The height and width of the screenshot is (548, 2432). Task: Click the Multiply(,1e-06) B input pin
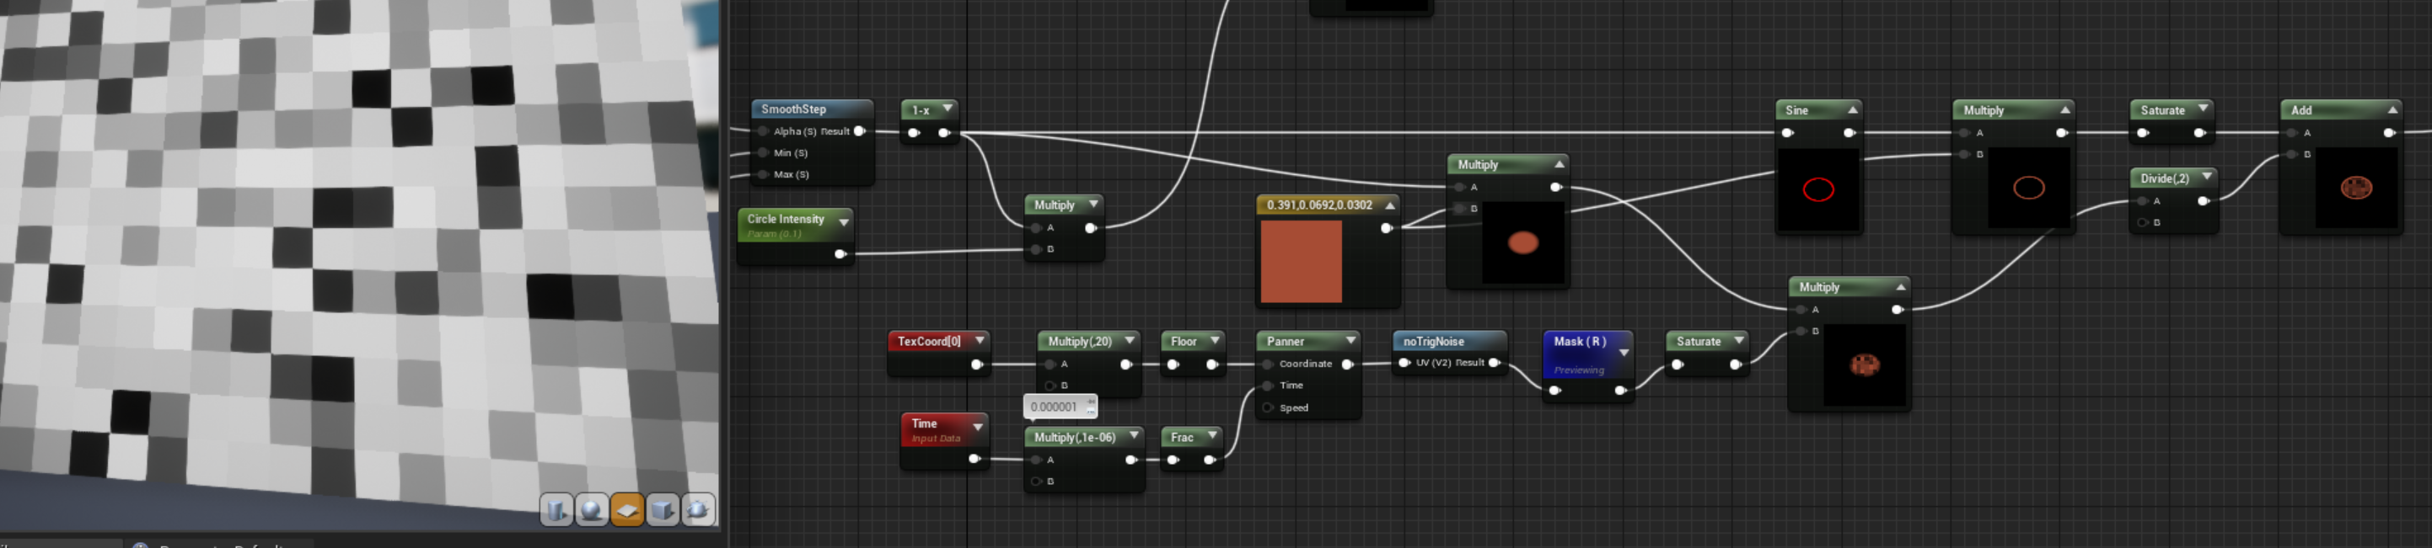[x=1036, y=482]
